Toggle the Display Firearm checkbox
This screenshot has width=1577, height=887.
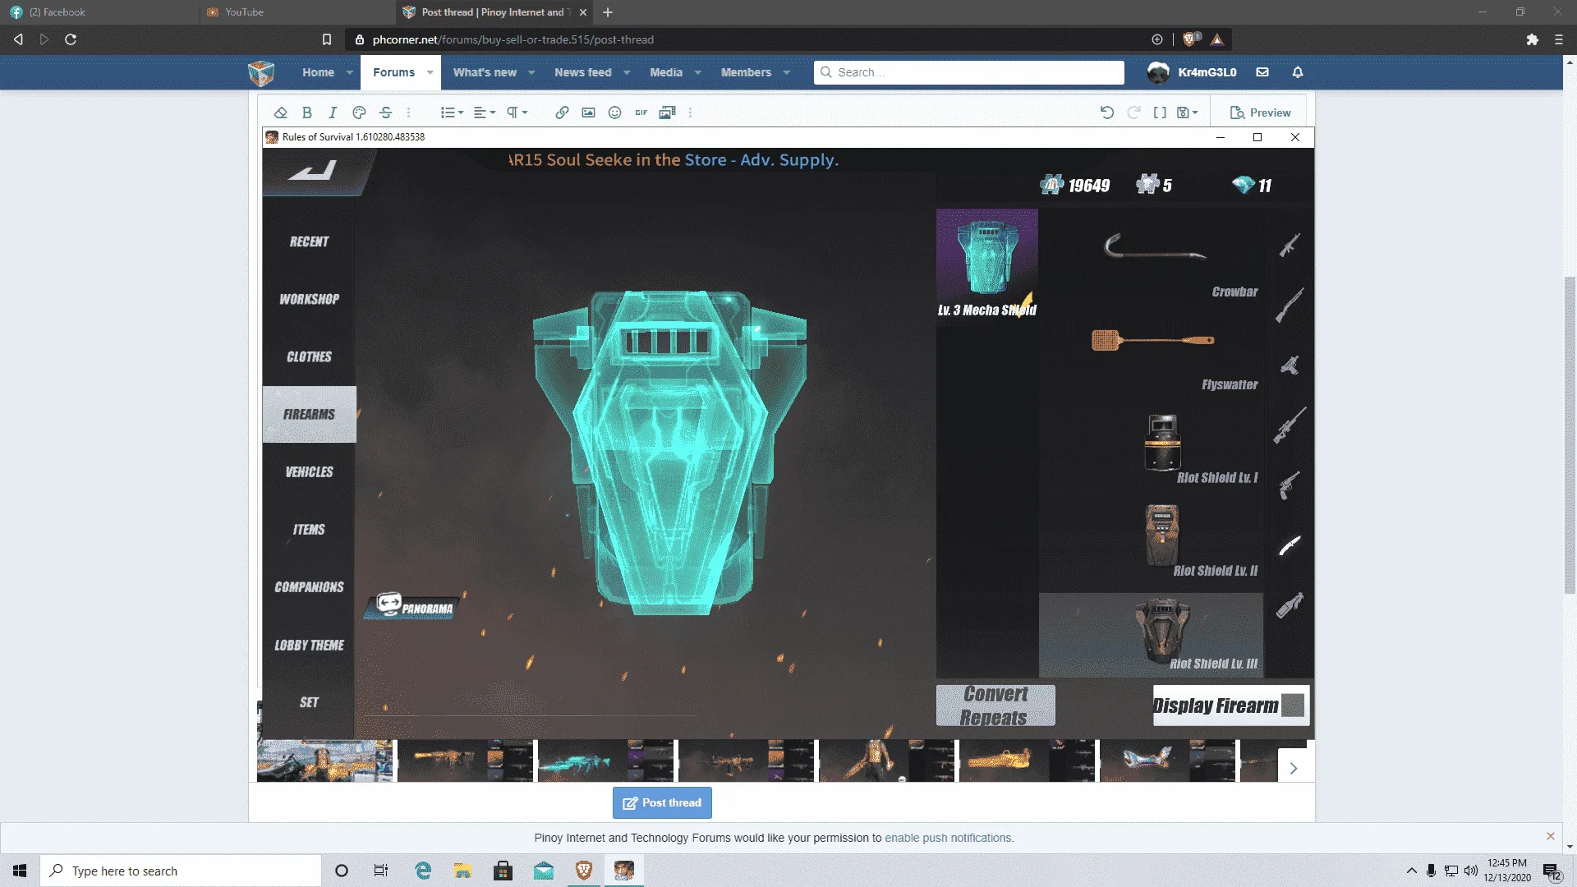[x=1293, y=705]
